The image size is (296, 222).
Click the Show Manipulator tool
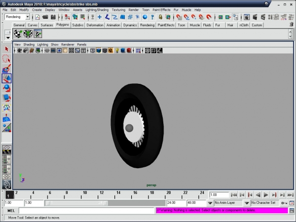pyautogui.click(x=6, y=128)
